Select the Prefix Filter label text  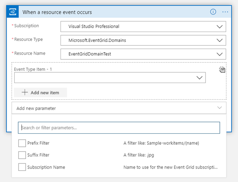click(x=38, y=143)
